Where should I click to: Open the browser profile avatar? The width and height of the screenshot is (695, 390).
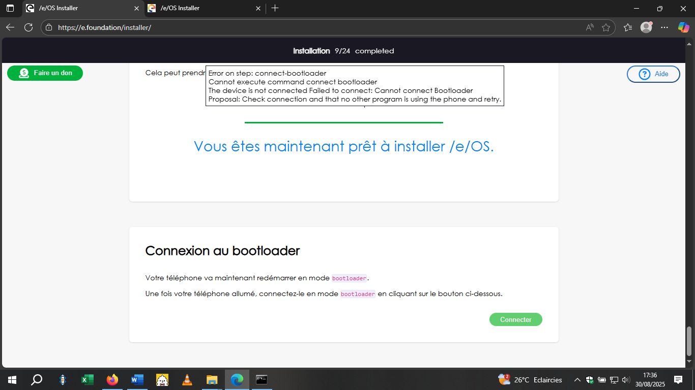pyautogui.click(x=646, y=27)
